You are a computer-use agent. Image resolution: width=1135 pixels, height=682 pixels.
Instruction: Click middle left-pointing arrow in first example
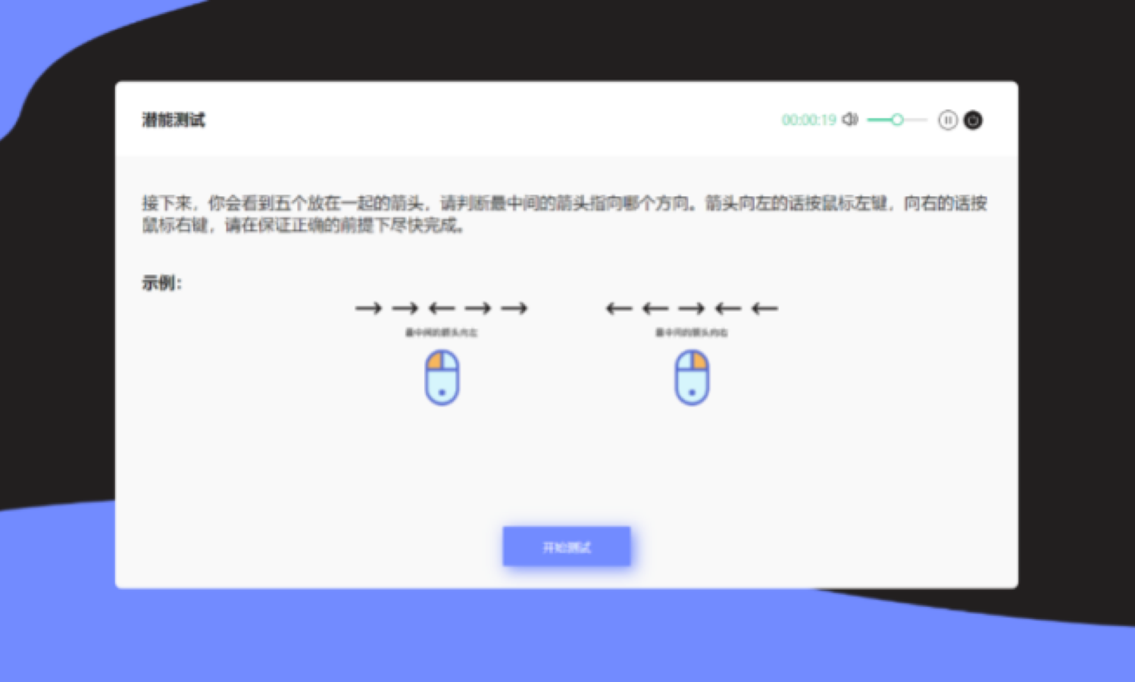(x=442, y=308)
